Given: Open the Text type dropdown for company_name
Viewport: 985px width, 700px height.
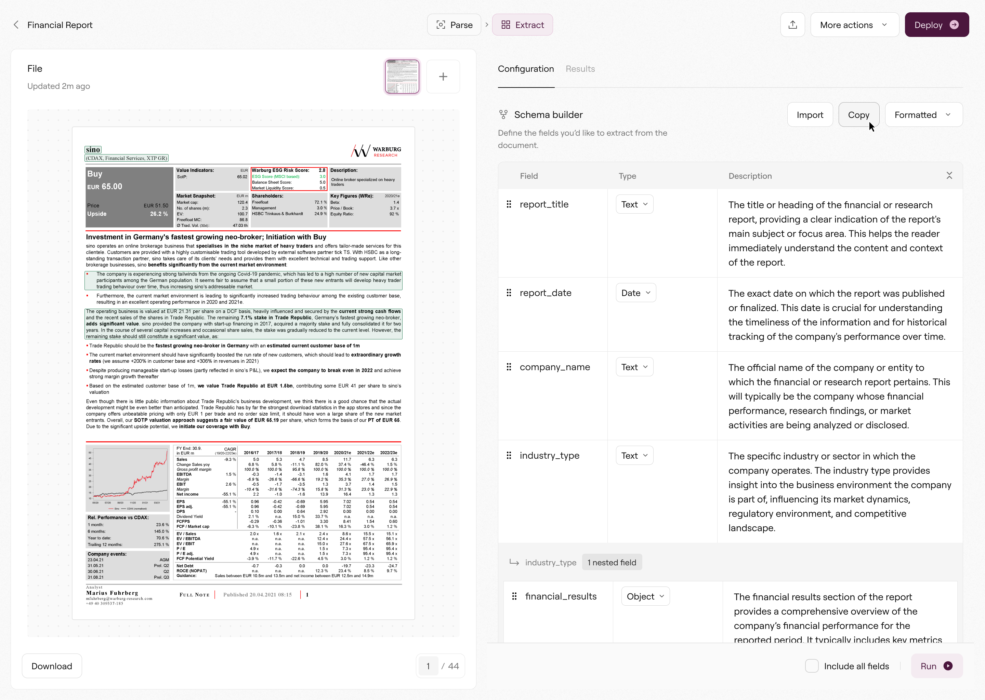Looking at the screenshot, I should pyautogui.click(x=634, y=367).
